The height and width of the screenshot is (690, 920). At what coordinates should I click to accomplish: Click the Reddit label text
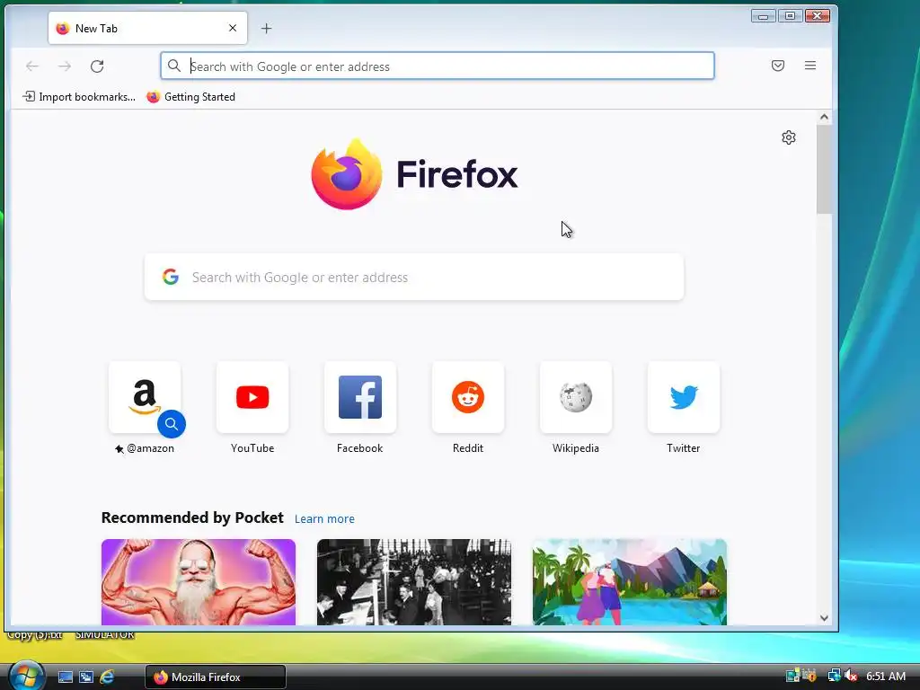coord(467,448)
